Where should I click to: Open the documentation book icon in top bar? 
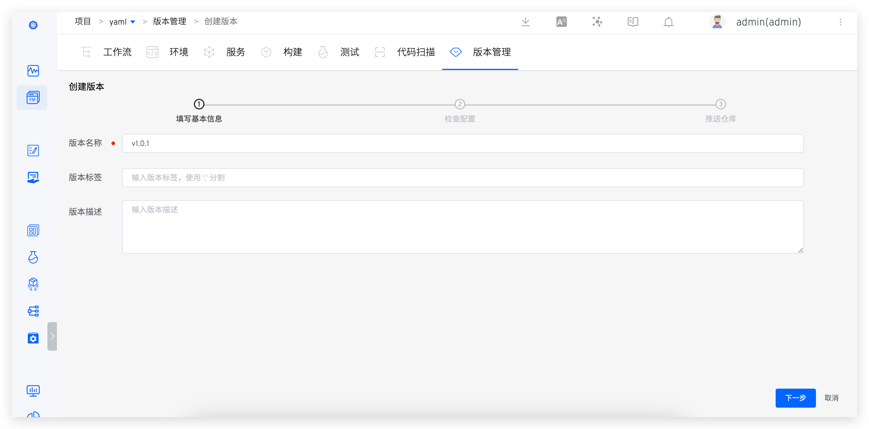(632, 22)
